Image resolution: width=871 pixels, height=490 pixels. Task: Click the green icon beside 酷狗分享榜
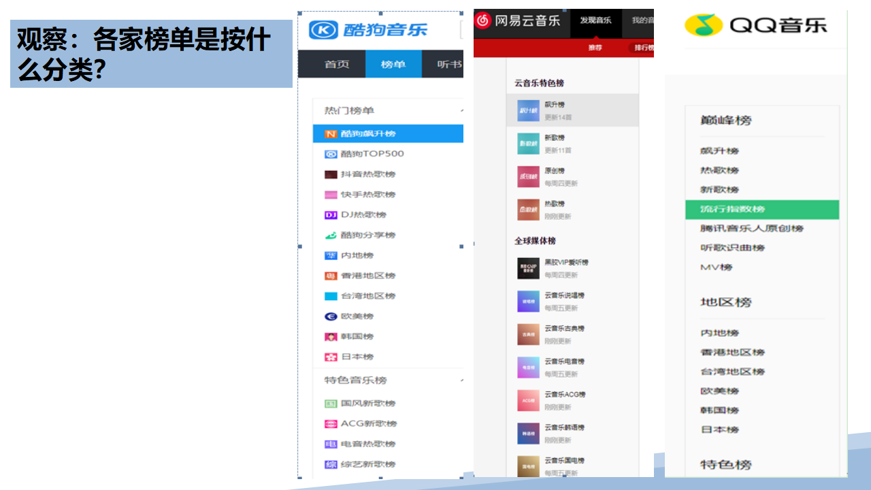coord(331,235)
